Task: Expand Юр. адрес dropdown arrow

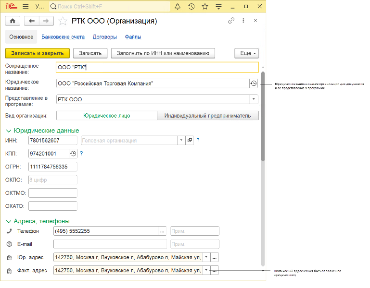Action: (x=206, y=257)
